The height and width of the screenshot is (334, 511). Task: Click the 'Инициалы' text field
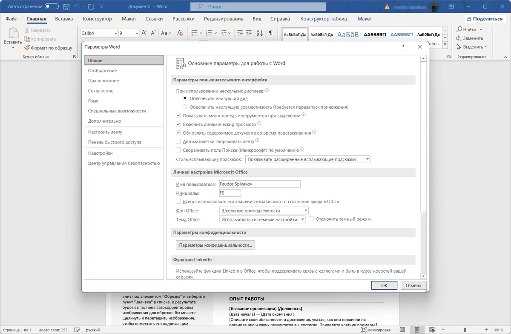pyautogui.click(x=230, y=193)
